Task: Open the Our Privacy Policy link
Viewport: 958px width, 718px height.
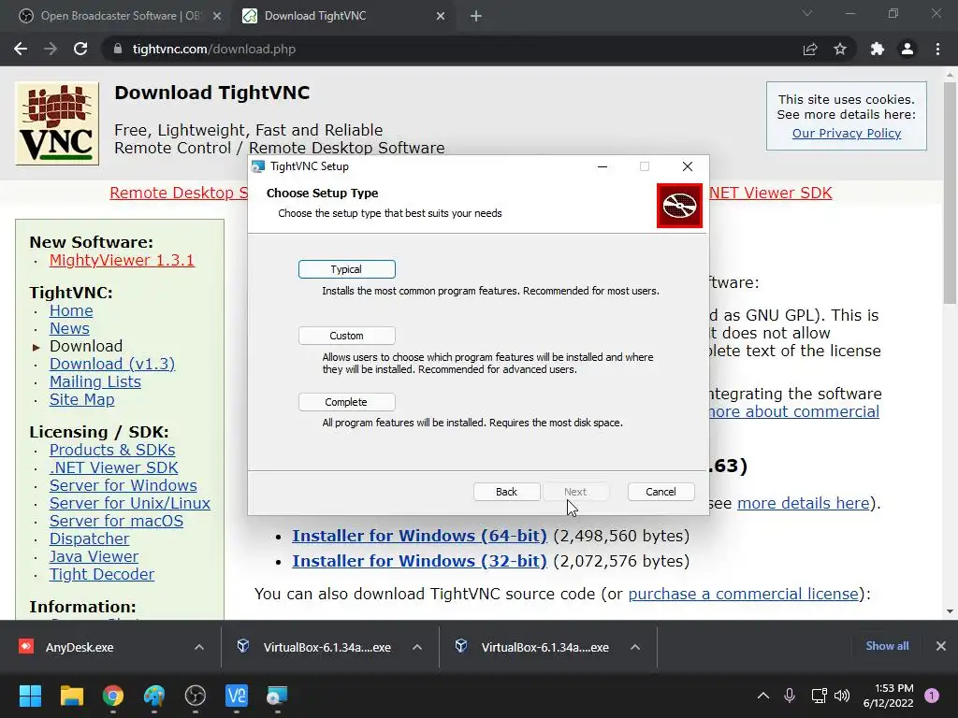Action: point(846,133)
